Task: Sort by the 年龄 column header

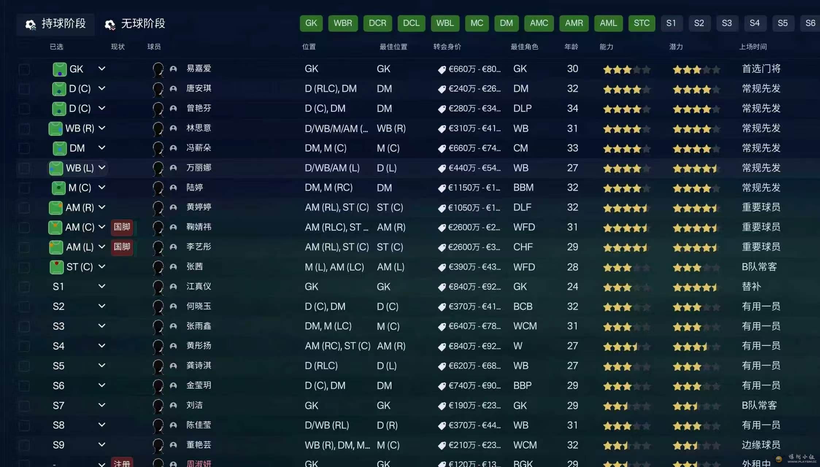Action: 571,47
